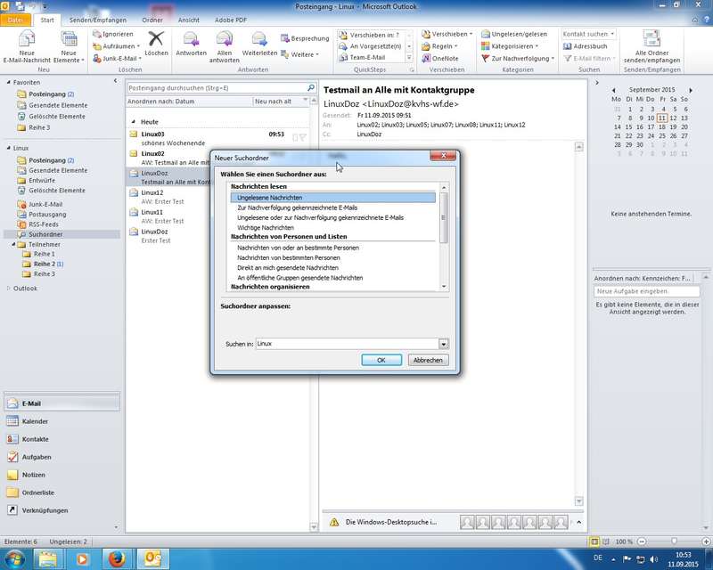The height and width of the screenshot is (570, 713).
Task: Click OK in the Neuer Suchordner dialog
Action: [x=381, y=360]
